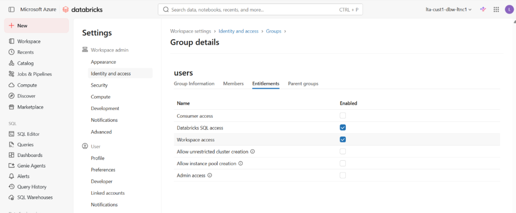Open Advanced settings
The height and width of the screenshot is (213, 516).
pyautogui.click(x=101, y=132)
